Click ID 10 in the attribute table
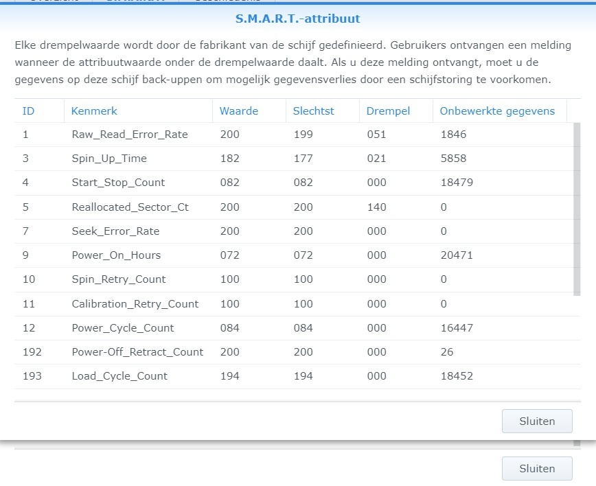The width and height of the screenshot is (596, 486). tap(29, 279)
